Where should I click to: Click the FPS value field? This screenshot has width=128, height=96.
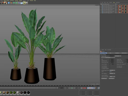click(112, 59)
